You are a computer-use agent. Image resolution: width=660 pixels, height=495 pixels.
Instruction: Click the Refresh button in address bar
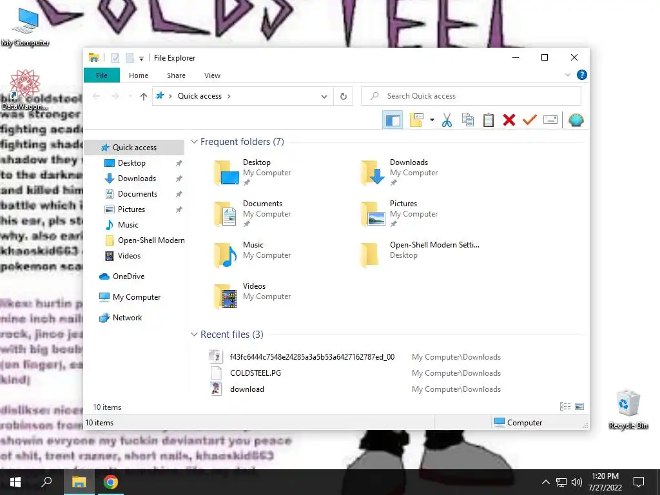pos(344,97)
